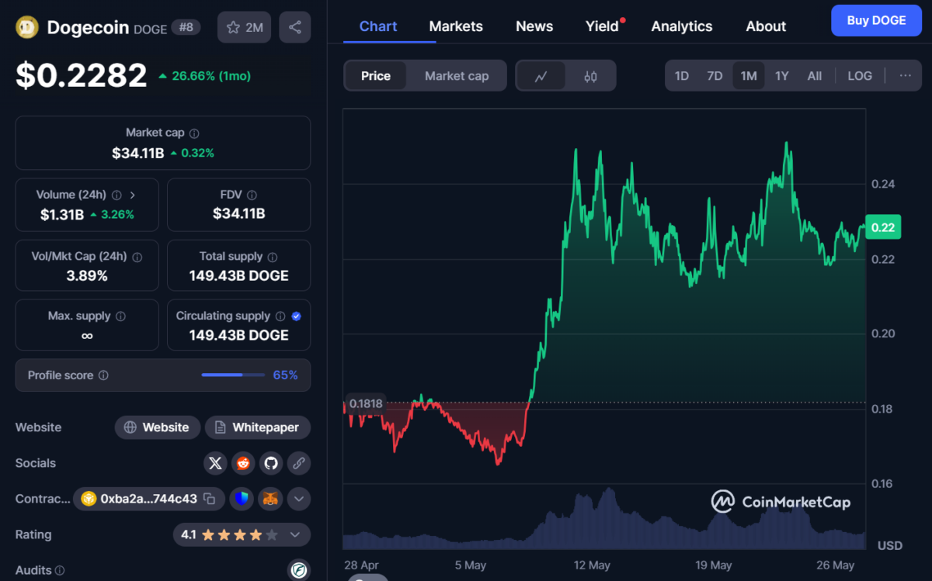Switch to candlestick chart icon
The width and height of the screenshot is (932, 581).
pyautogui.click(x=590, y=76)
